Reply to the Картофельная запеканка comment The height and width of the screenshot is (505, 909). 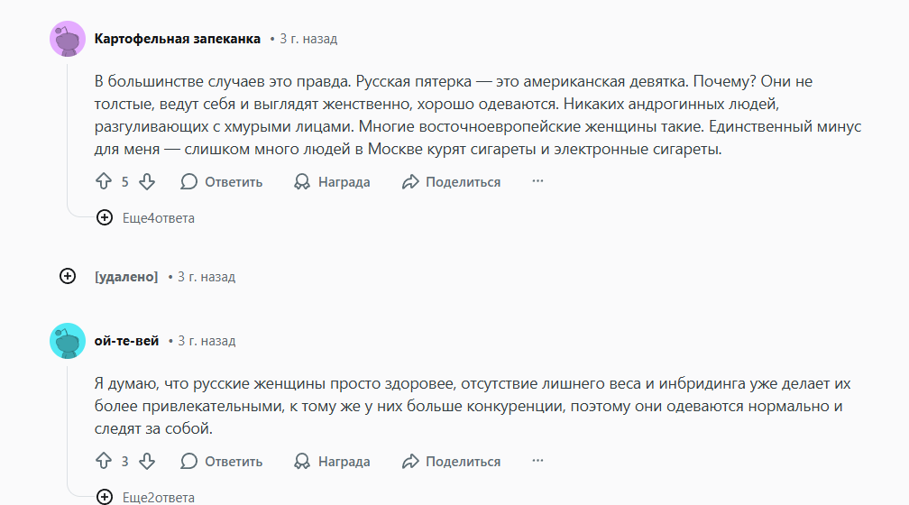pos(222,181)
